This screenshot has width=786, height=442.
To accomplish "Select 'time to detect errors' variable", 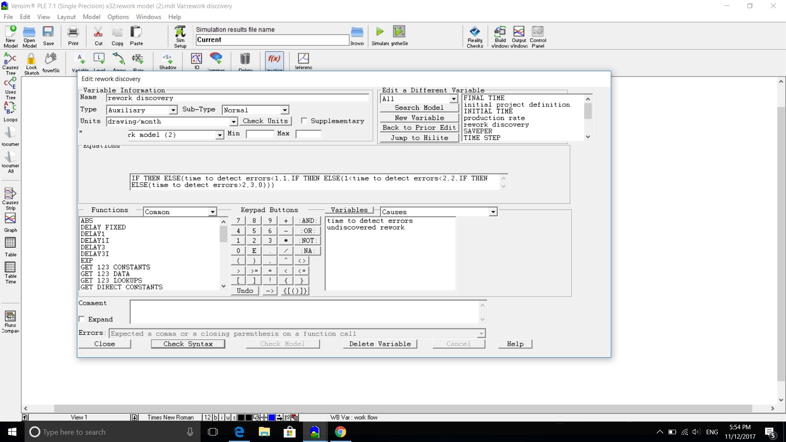I will click(370, 221).
